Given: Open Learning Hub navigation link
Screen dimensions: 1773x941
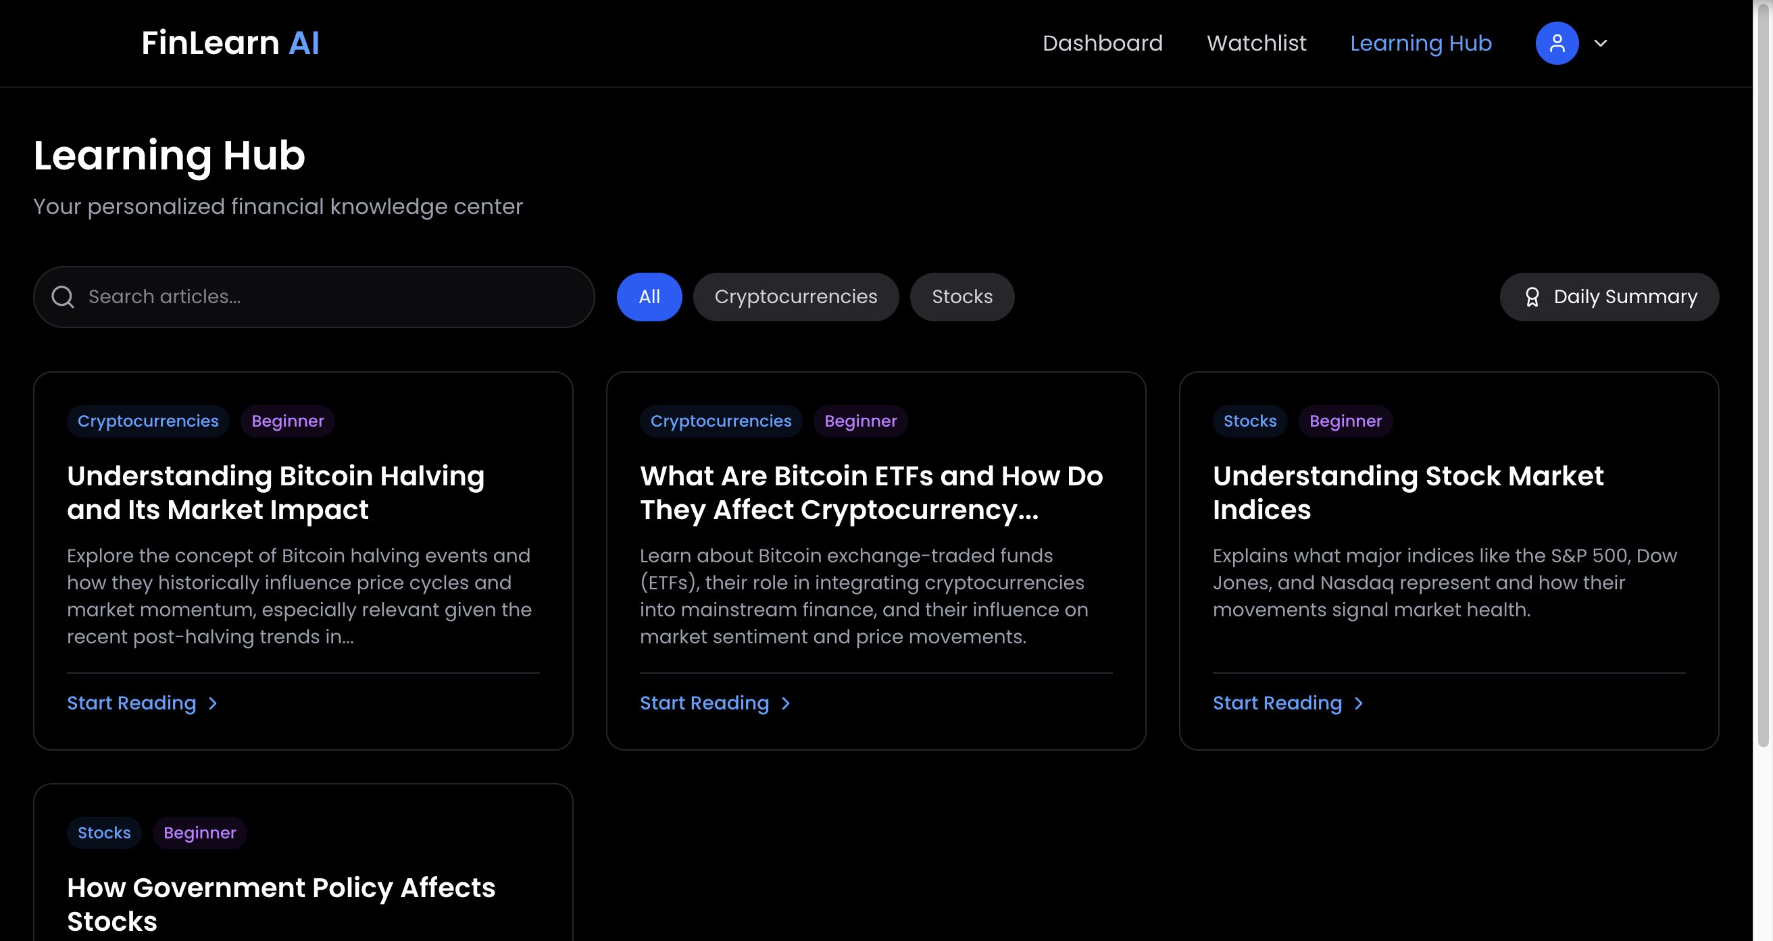Looking at the screenshot, I should (1420, 43).
